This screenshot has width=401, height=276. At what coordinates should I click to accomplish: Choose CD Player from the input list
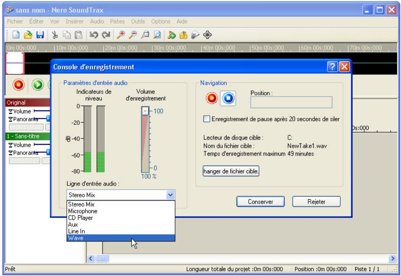tap(121, 218)
